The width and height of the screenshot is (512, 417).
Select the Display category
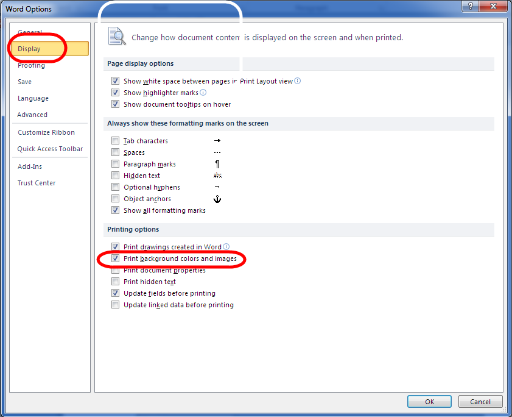coord(50,49)
